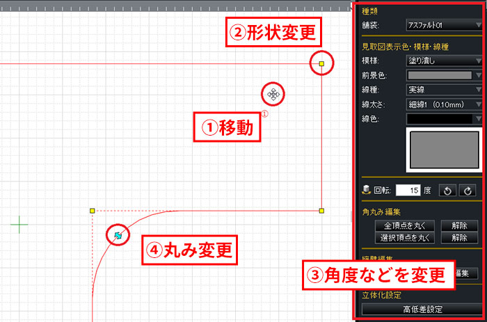Open the 線太さ dropdown showing 細線1

(x=444, y=104)
